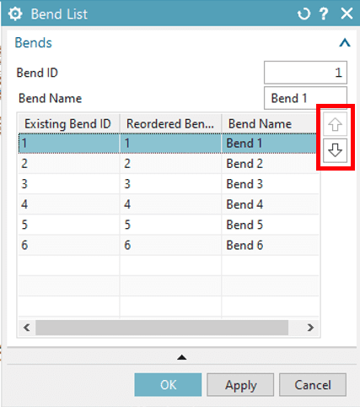Click Existing Bend ID cell 6
This screenshot has width=360, height=407.
coord(69,245)
